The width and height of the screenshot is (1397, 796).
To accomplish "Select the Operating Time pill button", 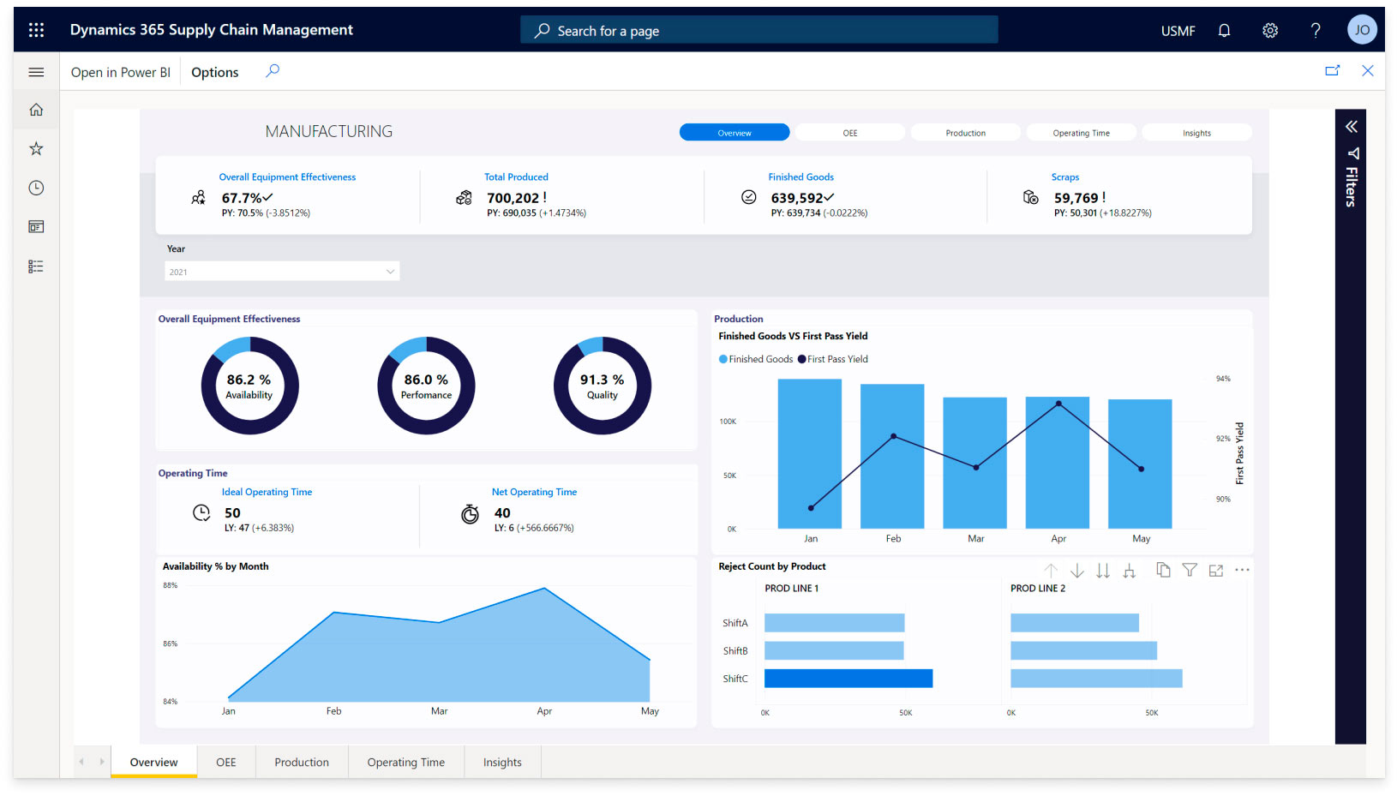I will click(x=1082, y=133).
